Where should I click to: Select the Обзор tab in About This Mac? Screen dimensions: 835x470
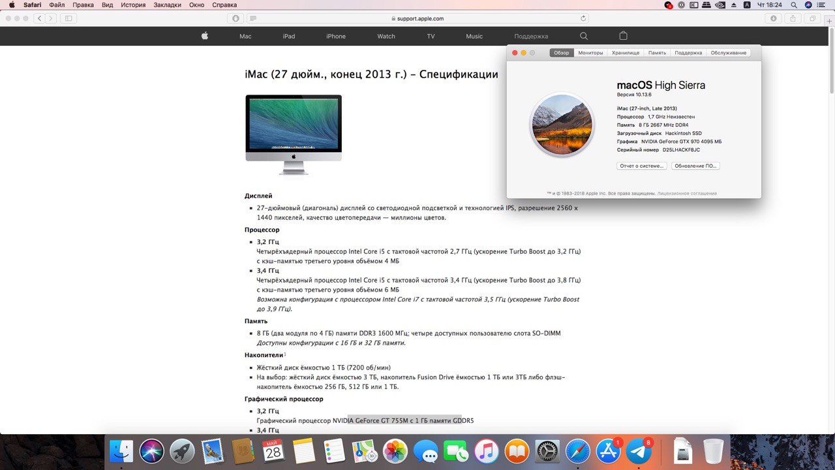click(562, 53)
